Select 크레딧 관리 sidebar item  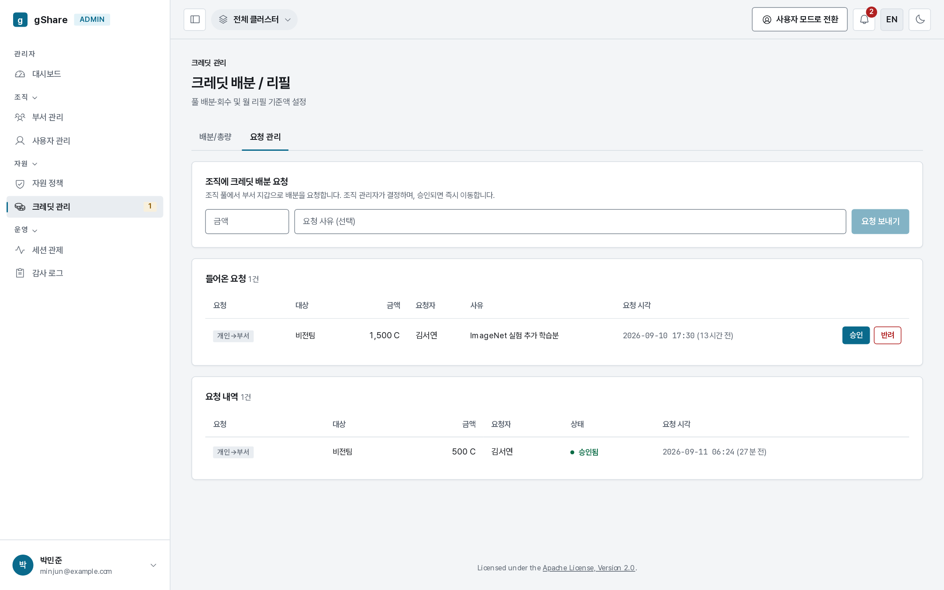(x=85, y=207)
